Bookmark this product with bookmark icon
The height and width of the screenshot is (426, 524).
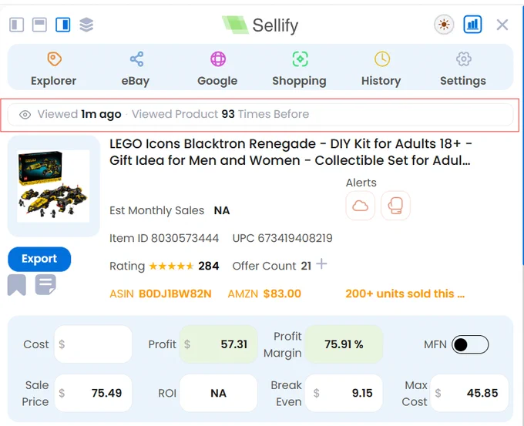coord(17,285)
